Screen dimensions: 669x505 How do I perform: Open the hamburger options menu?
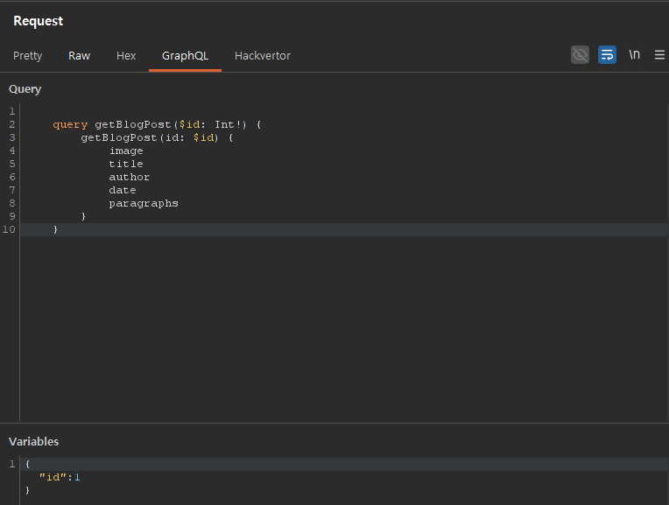(659, 55)
